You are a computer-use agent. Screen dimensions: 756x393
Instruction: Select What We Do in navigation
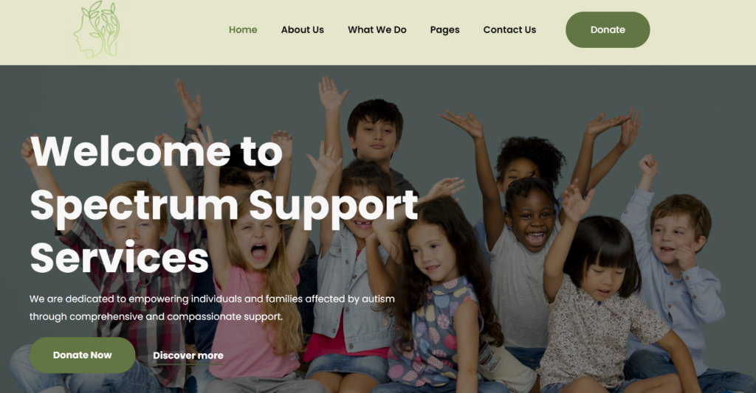377,29
